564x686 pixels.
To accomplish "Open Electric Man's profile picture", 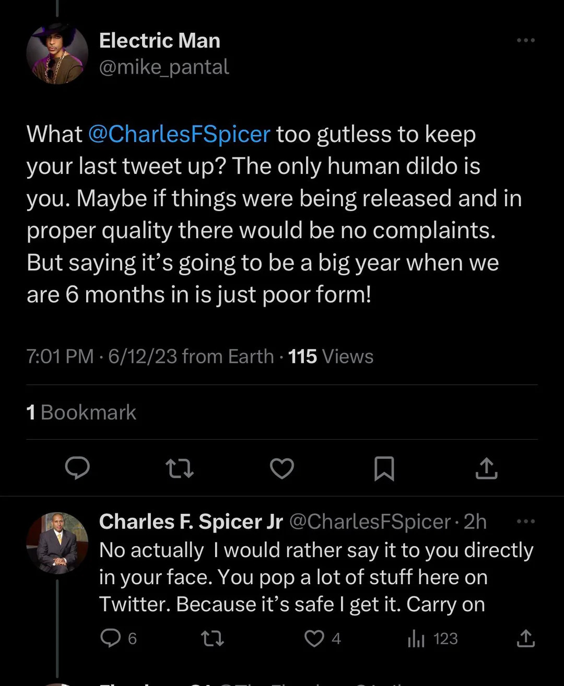I will pyautogui.click(x=57, y=53).
